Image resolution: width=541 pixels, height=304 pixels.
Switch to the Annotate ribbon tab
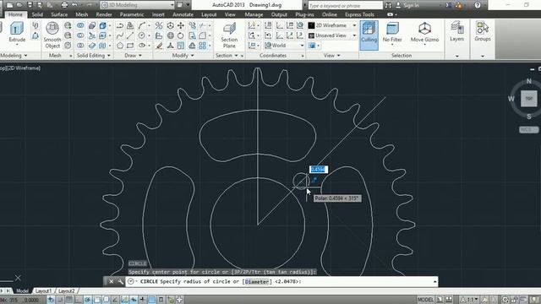click(183, 14)
